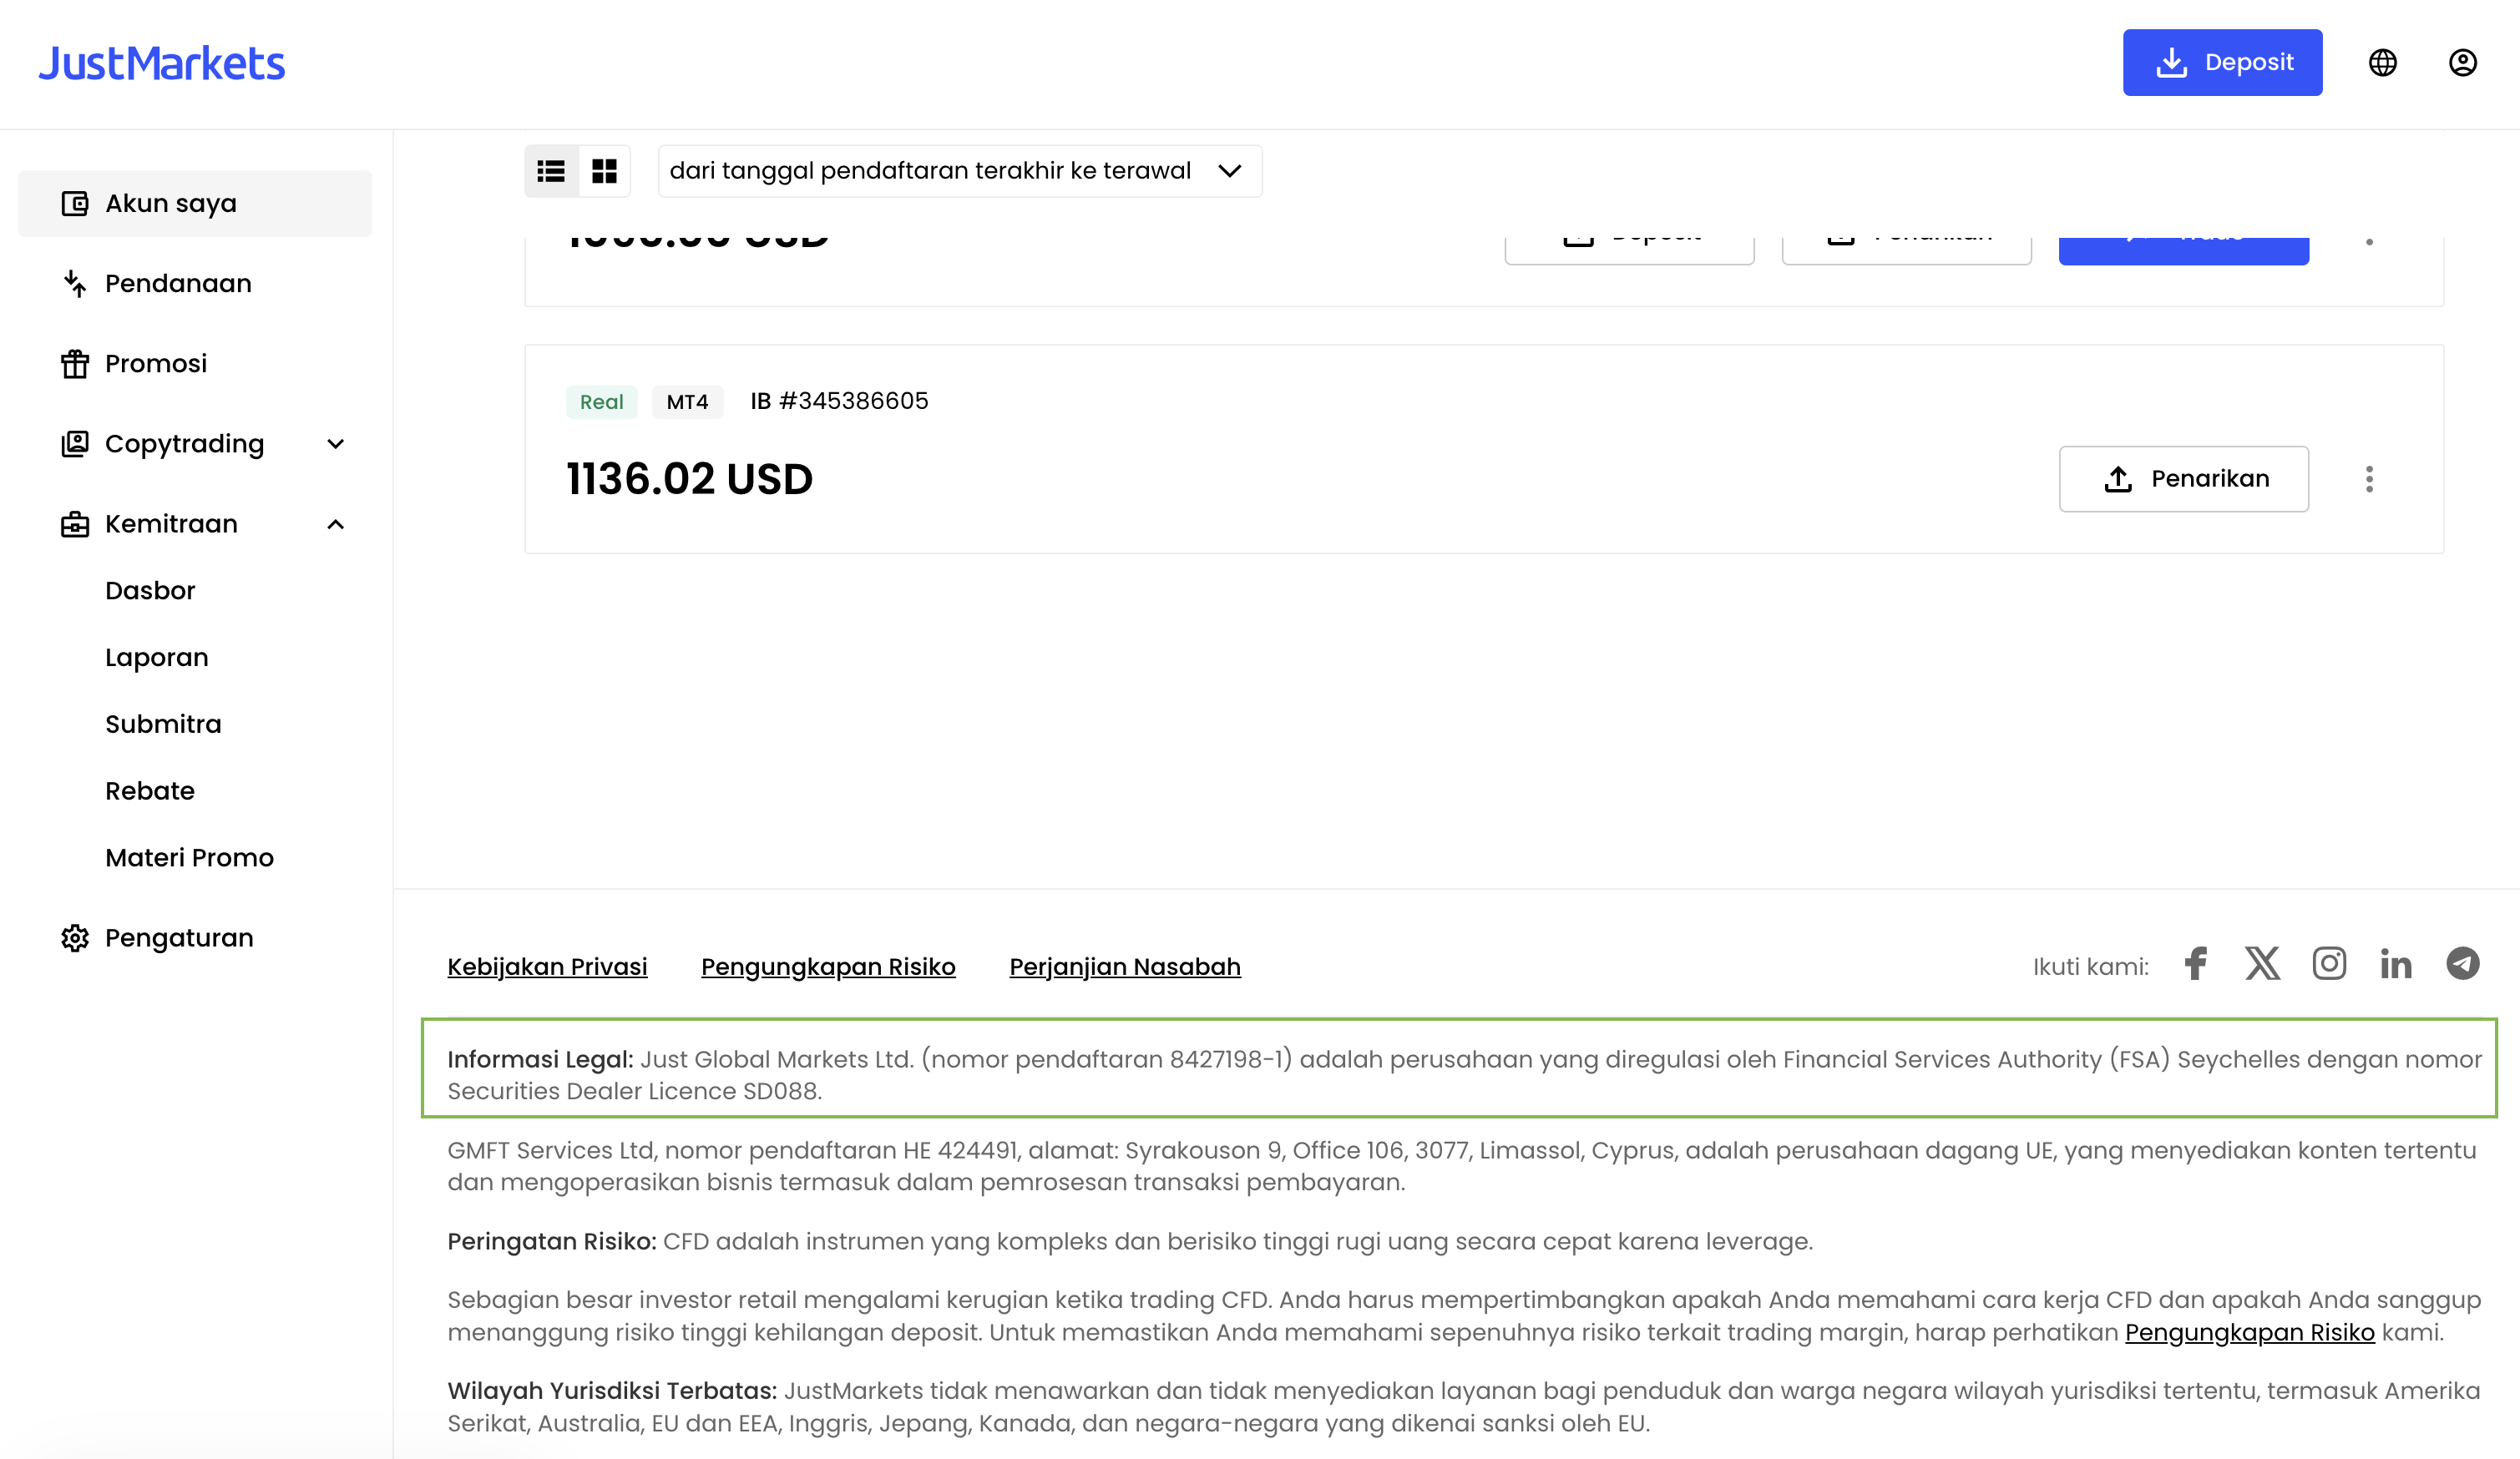Click the gear icon beside Pengaturan

tap(75, 937)
